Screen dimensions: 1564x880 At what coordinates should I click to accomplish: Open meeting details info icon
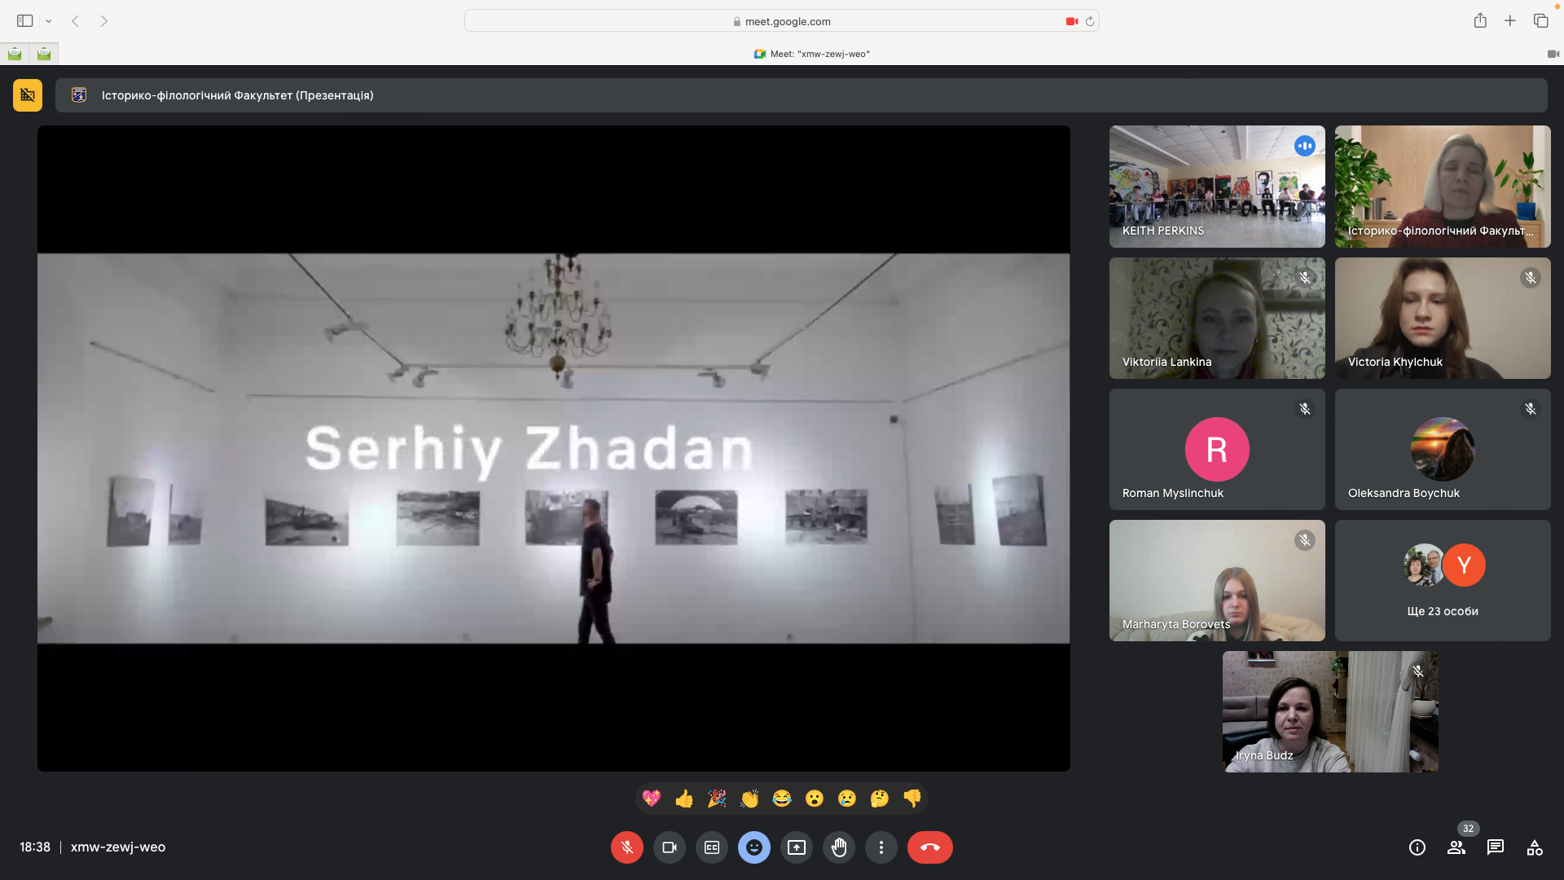tap(1417, 847)
